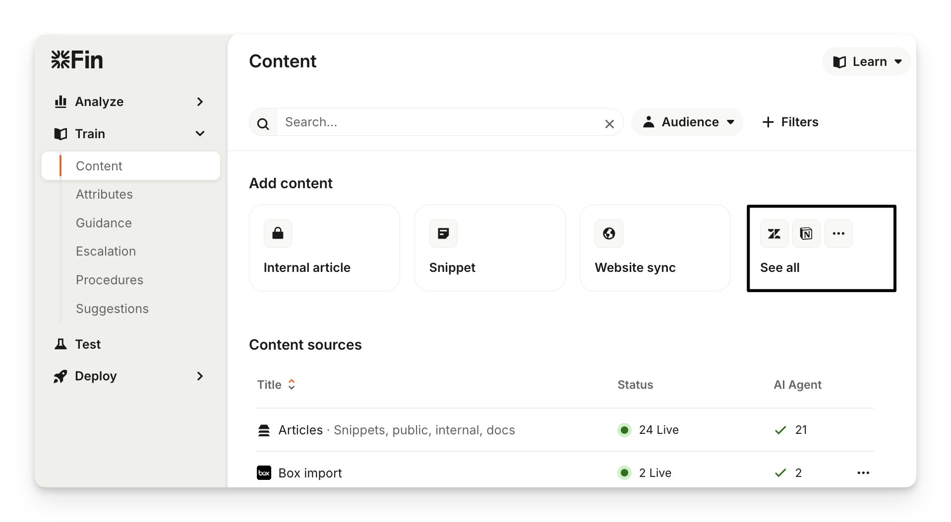Focus the Search input field

[x=436, y=122]
